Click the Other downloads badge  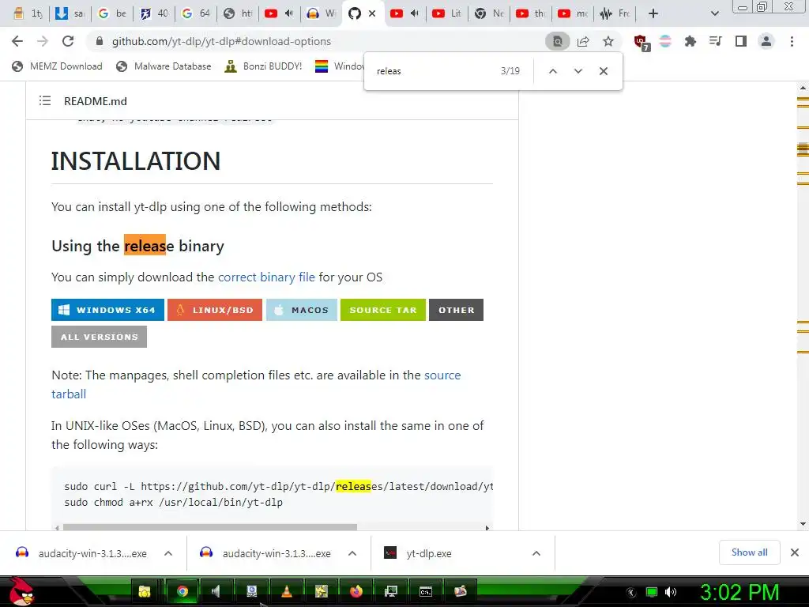tap(456, 310)
